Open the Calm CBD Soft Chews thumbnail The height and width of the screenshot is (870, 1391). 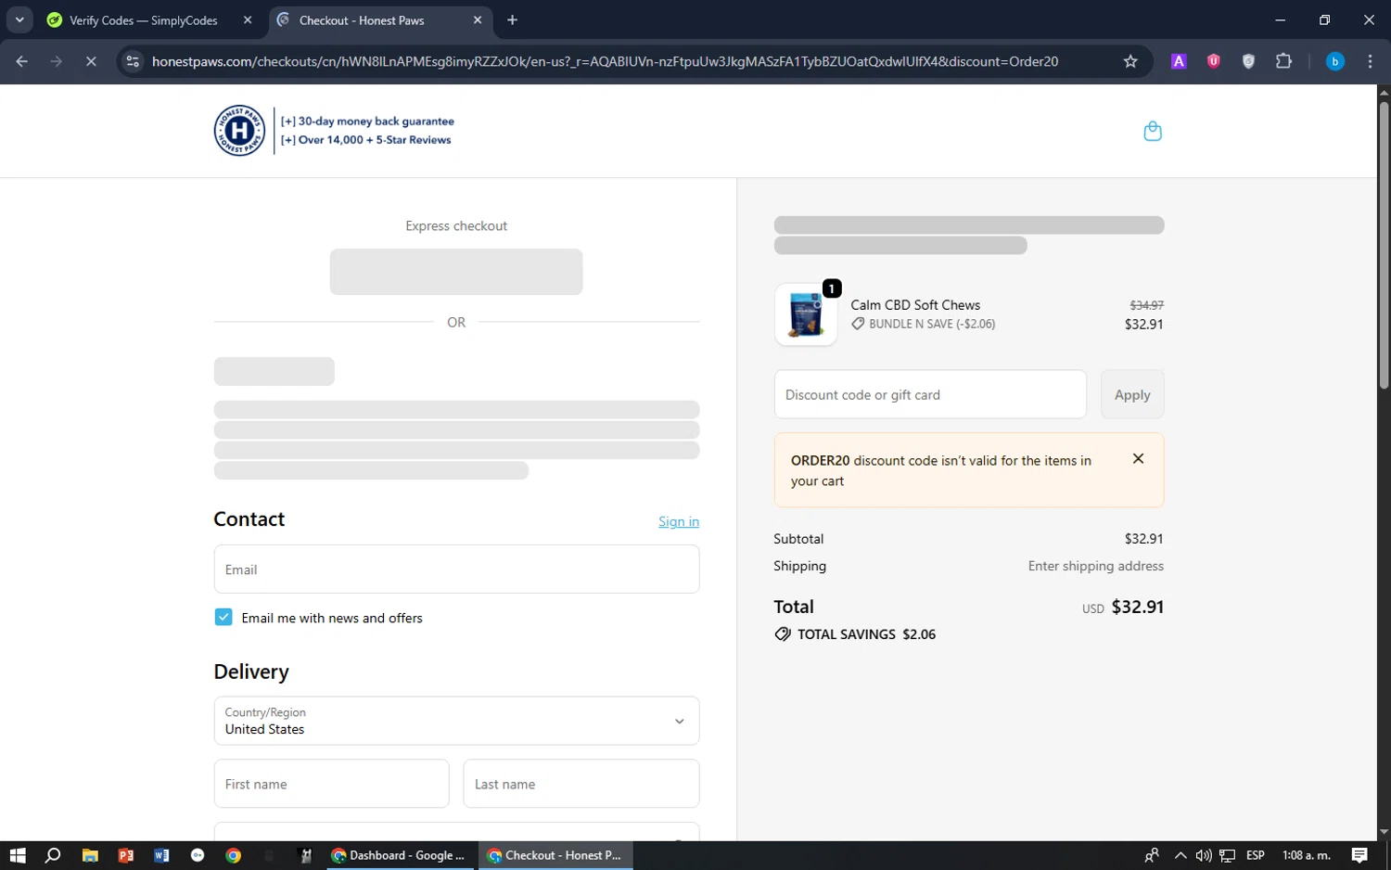click(x=806, y=314)
